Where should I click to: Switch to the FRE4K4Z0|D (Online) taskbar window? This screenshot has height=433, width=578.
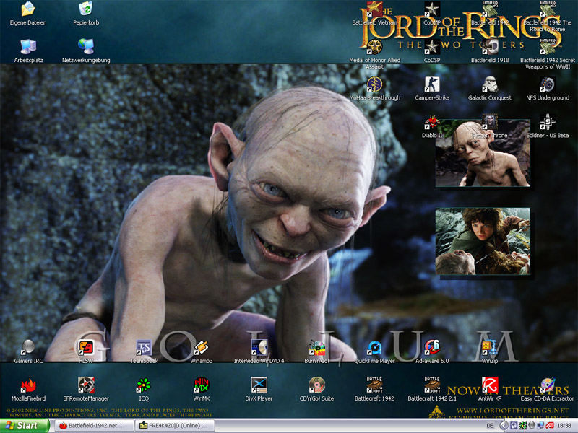pos(175,426)
